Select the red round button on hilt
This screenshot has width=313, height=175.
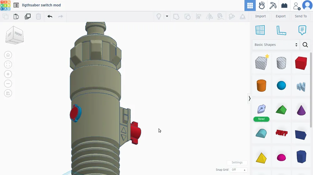[74, 113]
